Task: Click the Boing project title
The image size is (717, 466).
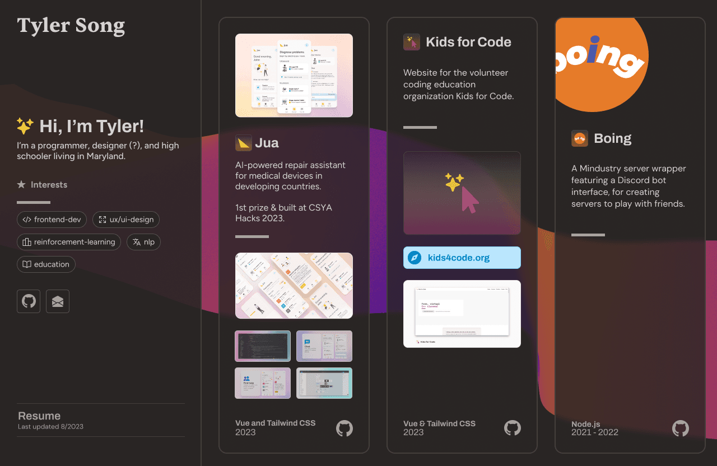Action: [x=613, y=138]
